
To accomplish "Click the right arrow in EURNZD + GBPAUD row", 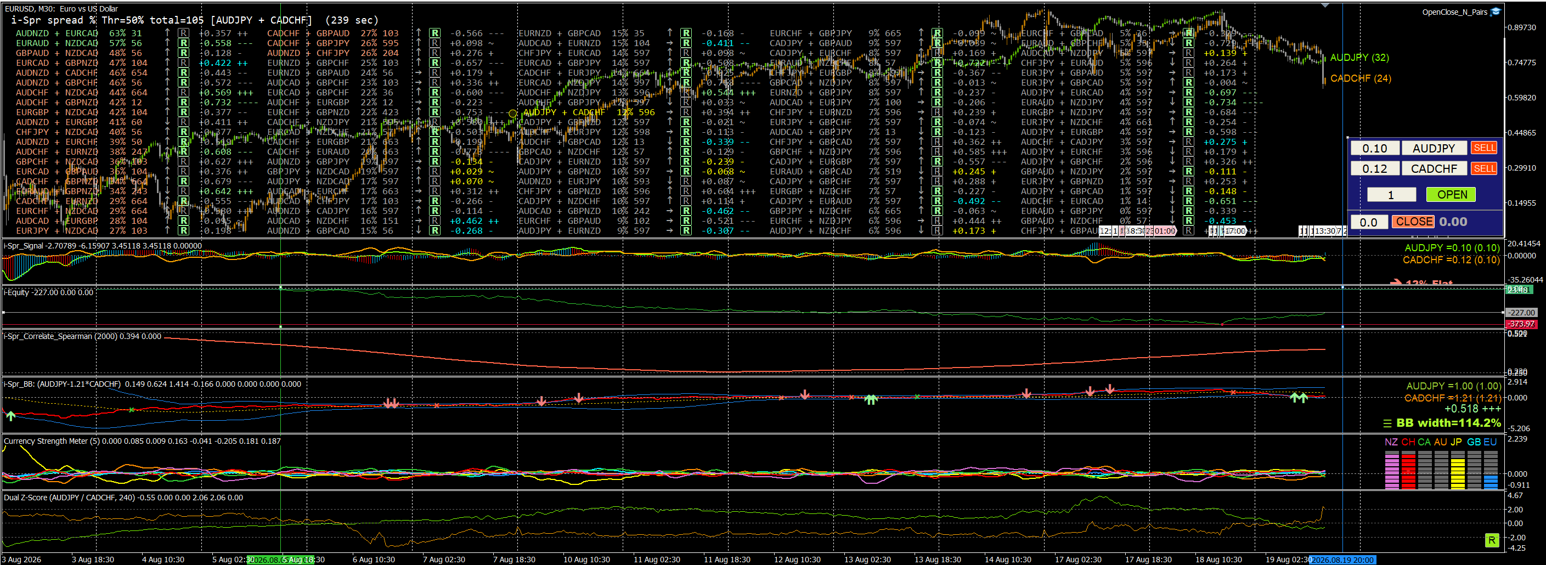I will [418, 72].
